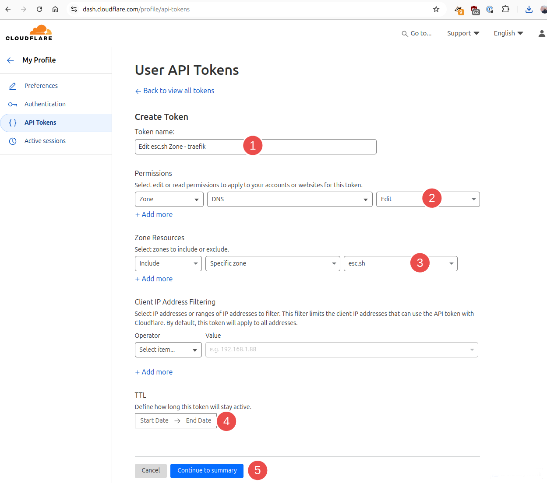This screenshot has width=547, height=483.
Task: Click the back arrow beside My Profile
Action: (10, 60)
